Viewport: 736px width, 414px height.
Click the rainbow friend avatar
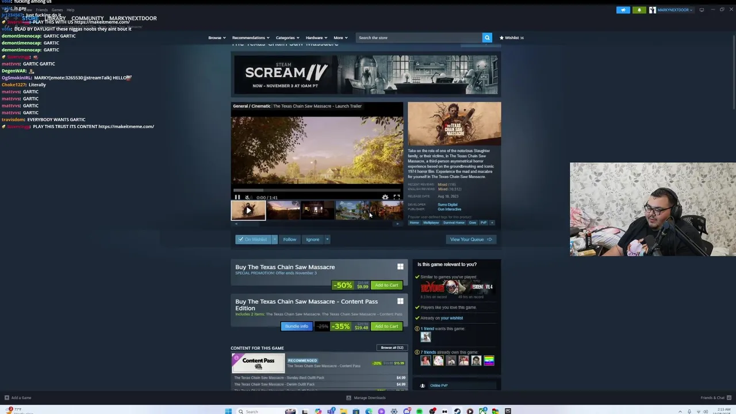489,361
